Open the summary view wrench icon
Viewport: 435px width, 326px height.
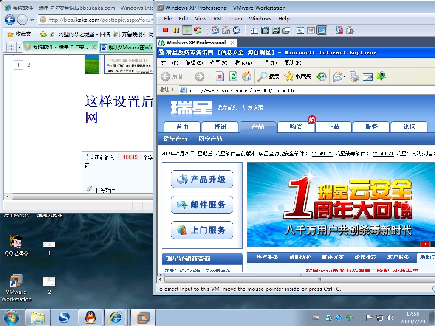[300, 30]
